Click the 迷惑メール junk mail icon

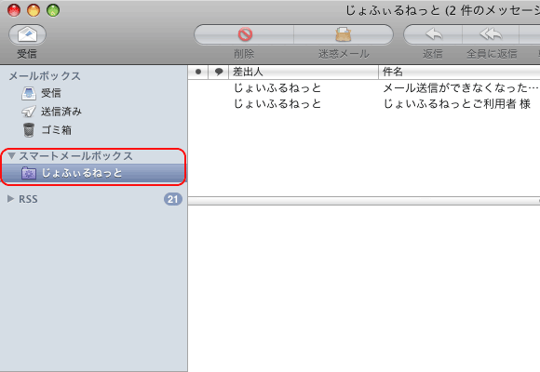tap(344, 34)
